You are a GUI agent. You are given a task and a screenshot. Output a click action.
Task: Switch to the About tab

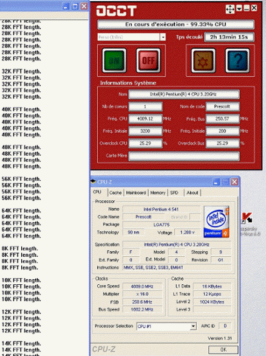click(x=193, y=193)
